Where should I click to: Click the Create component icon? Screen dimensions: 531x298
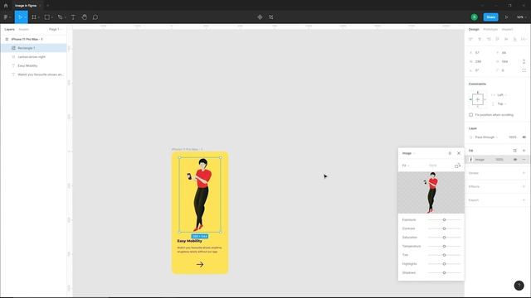point(260,17)
